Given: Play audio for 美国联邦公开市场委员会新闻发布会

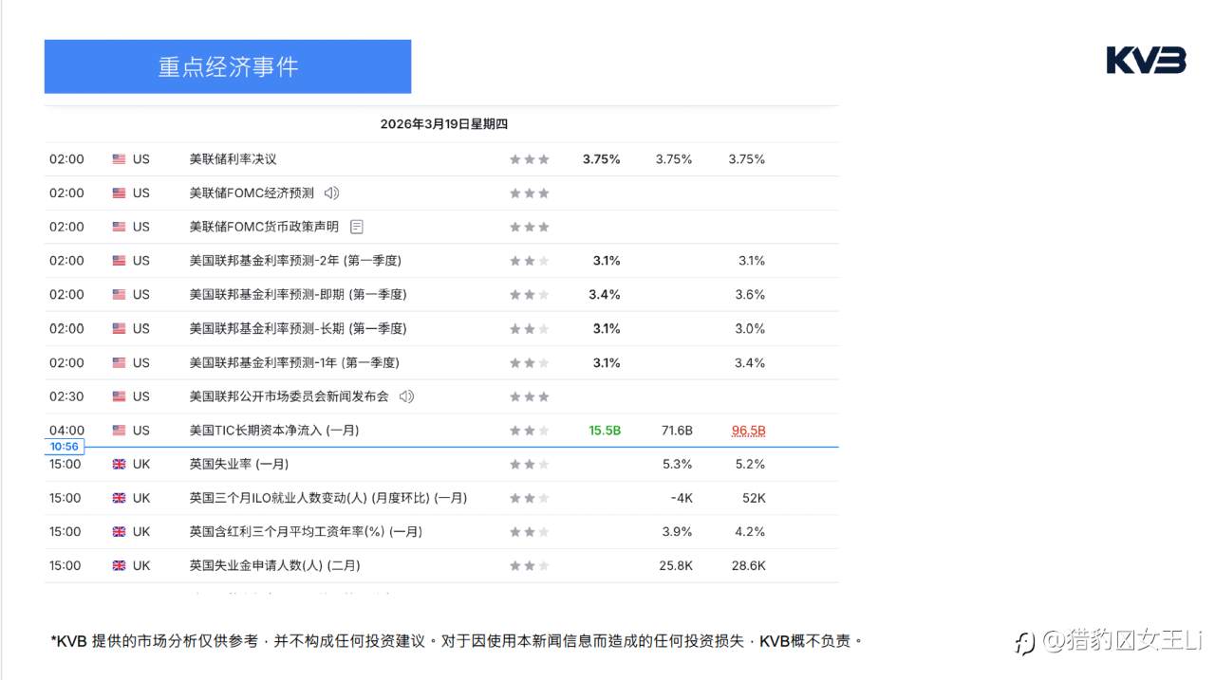Looking at the screenshot, I should [406, 396].
